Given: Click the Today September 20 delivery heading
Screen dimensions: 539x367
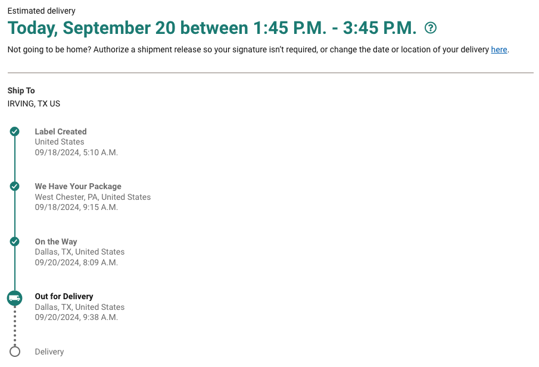Looking at the screenshot, I should pyautogui.click(x=211, y=27).
